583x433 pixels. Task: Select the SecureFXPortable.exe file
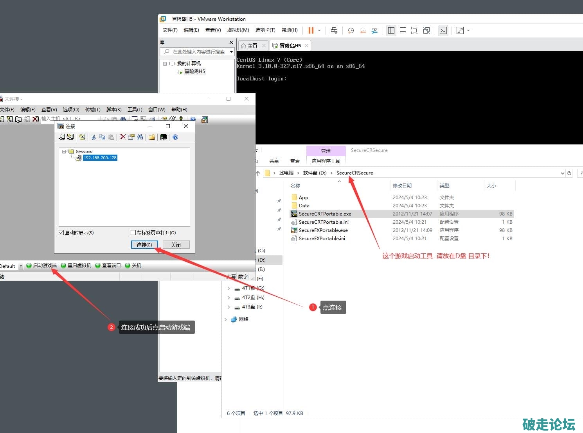[323, 230]
